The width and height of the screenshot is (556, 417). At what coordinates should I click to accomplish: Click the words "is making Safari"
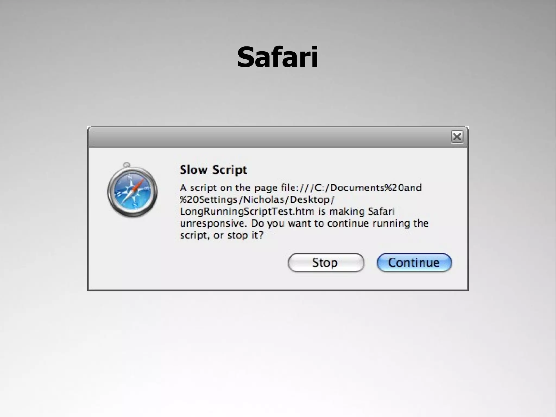click(356, 211)
